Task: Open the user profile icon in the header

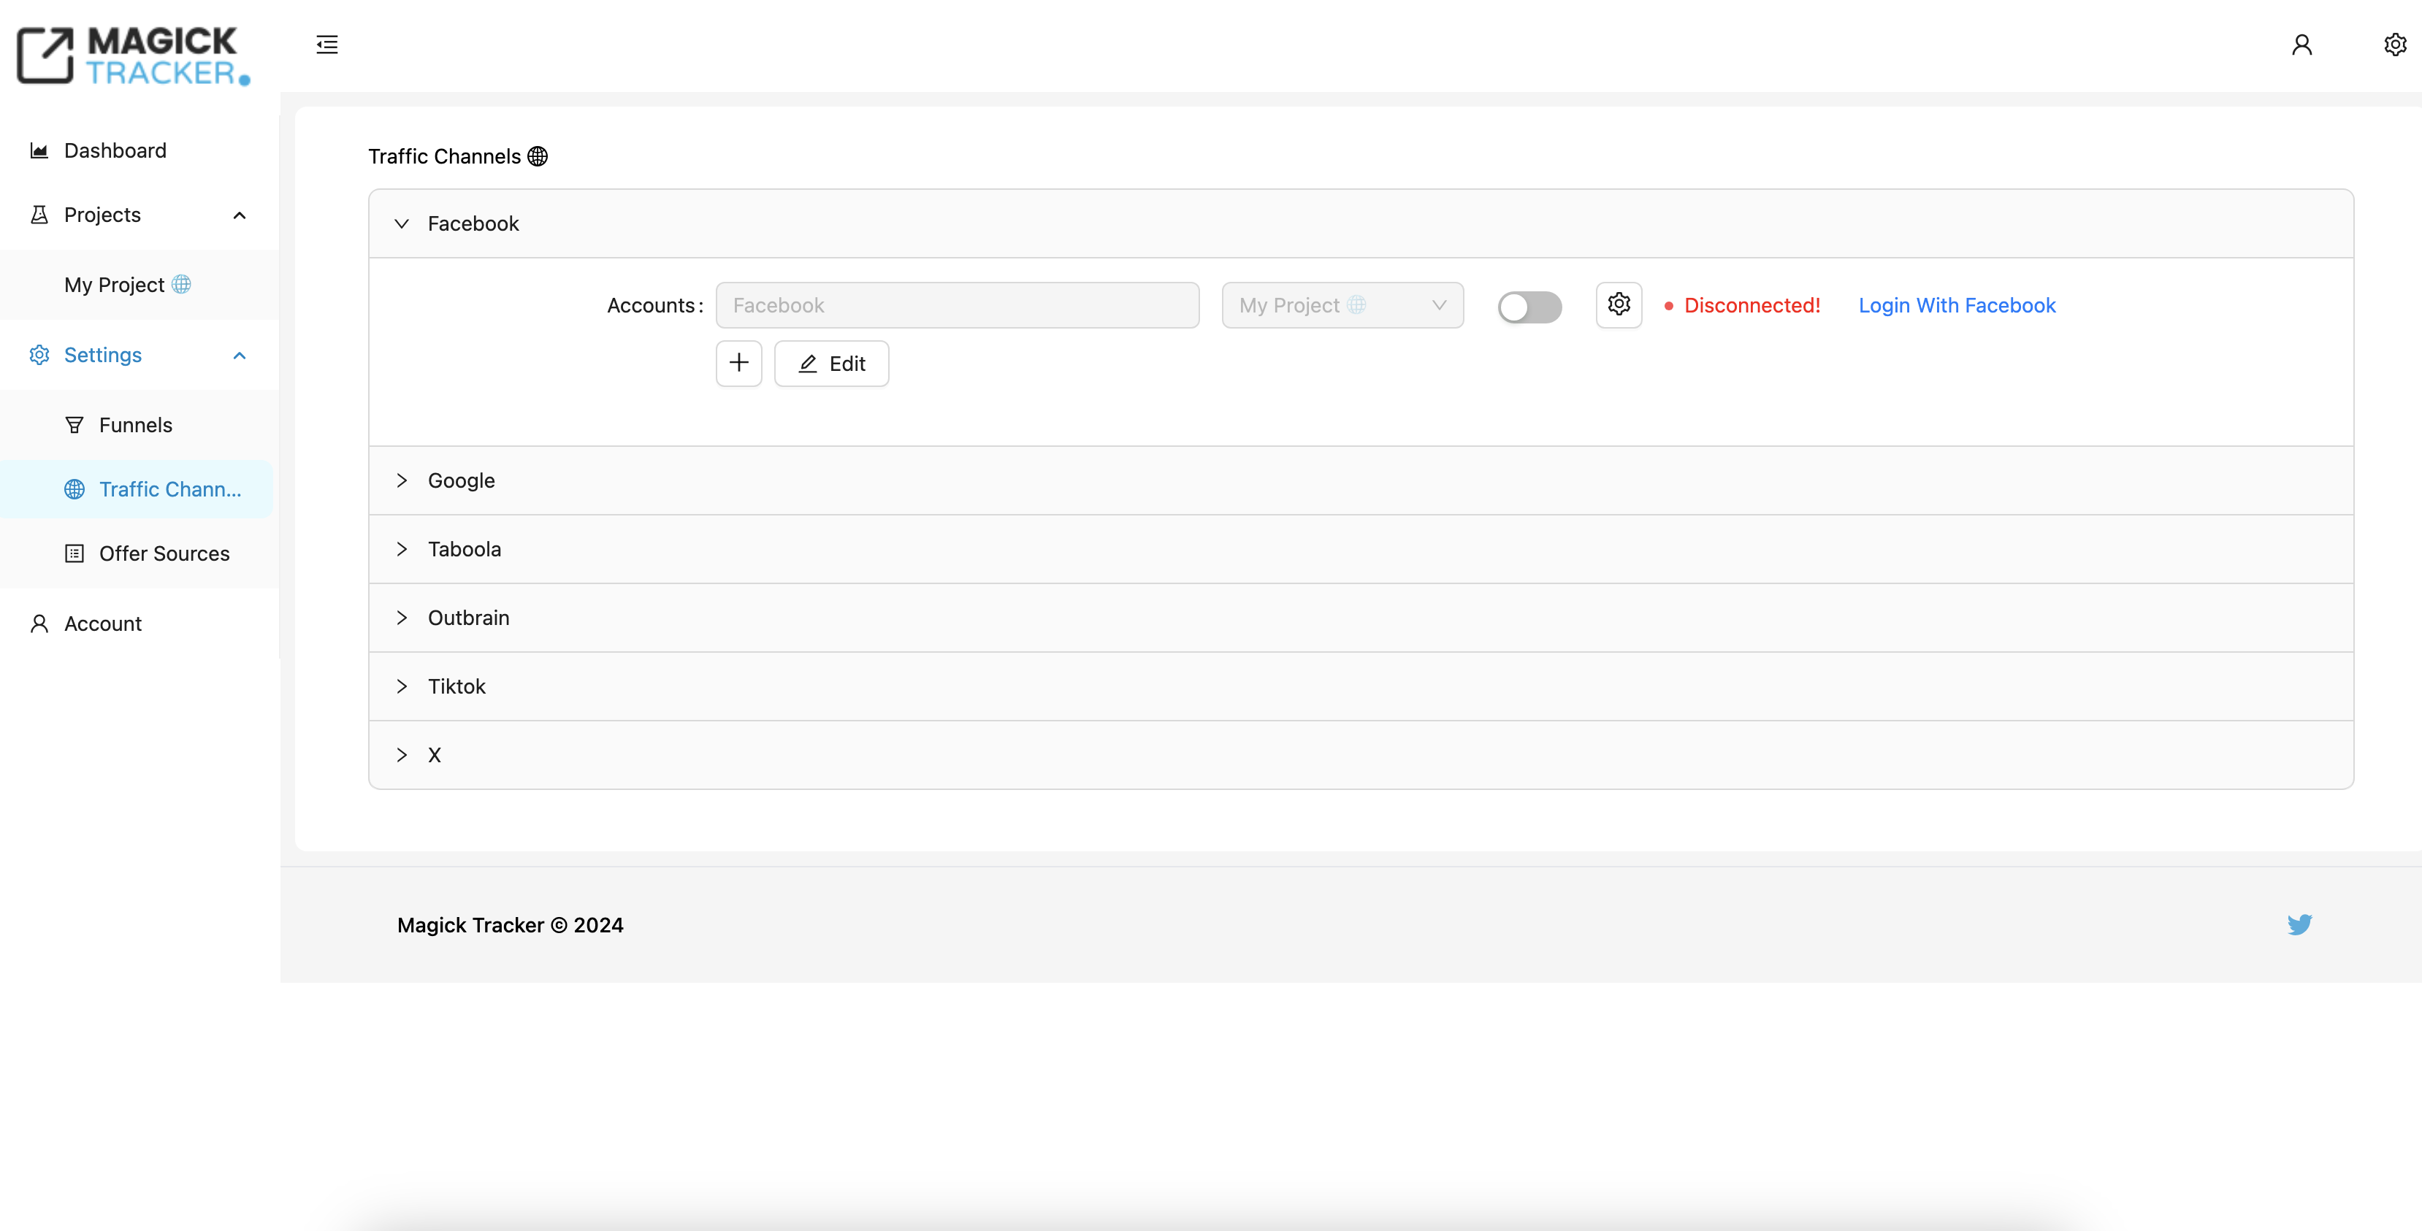Action: (2301, 44)
